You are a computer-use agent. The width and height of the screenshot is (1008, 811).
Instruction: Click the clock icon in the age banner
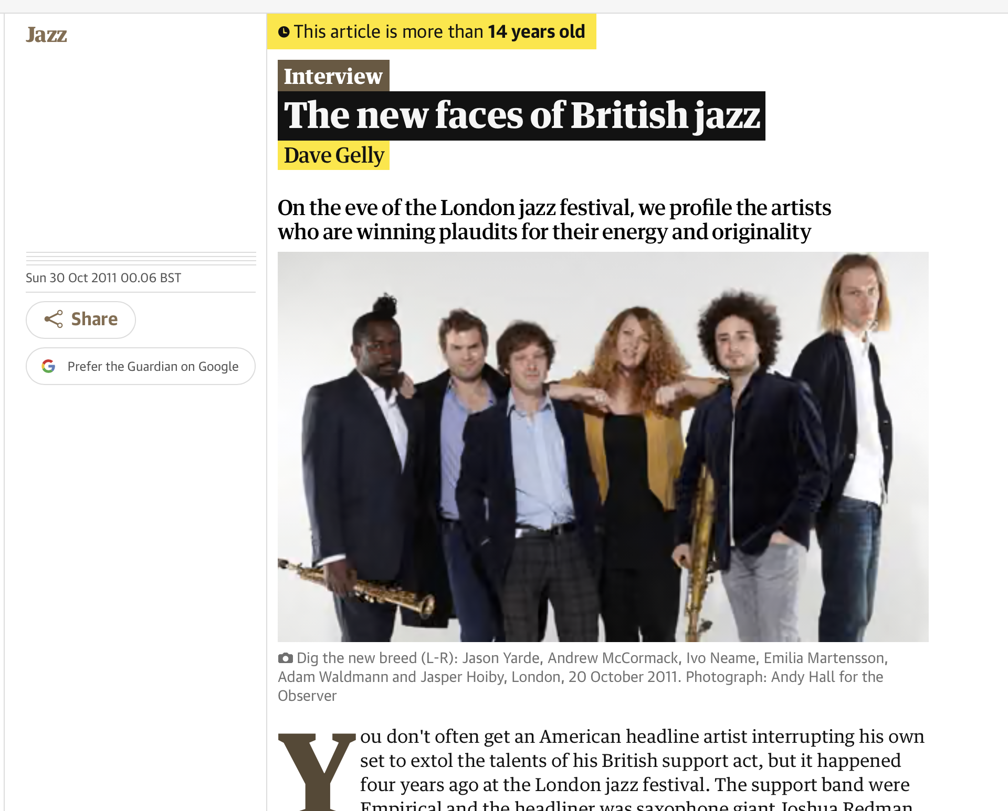click(284, 32)
